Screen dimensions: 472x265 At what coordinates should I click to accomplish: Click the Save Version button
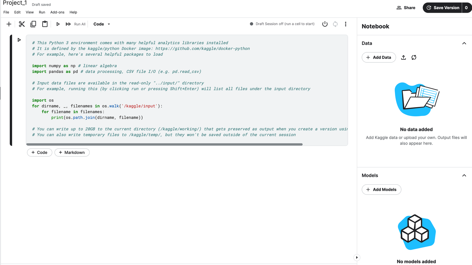coord(445,8)
